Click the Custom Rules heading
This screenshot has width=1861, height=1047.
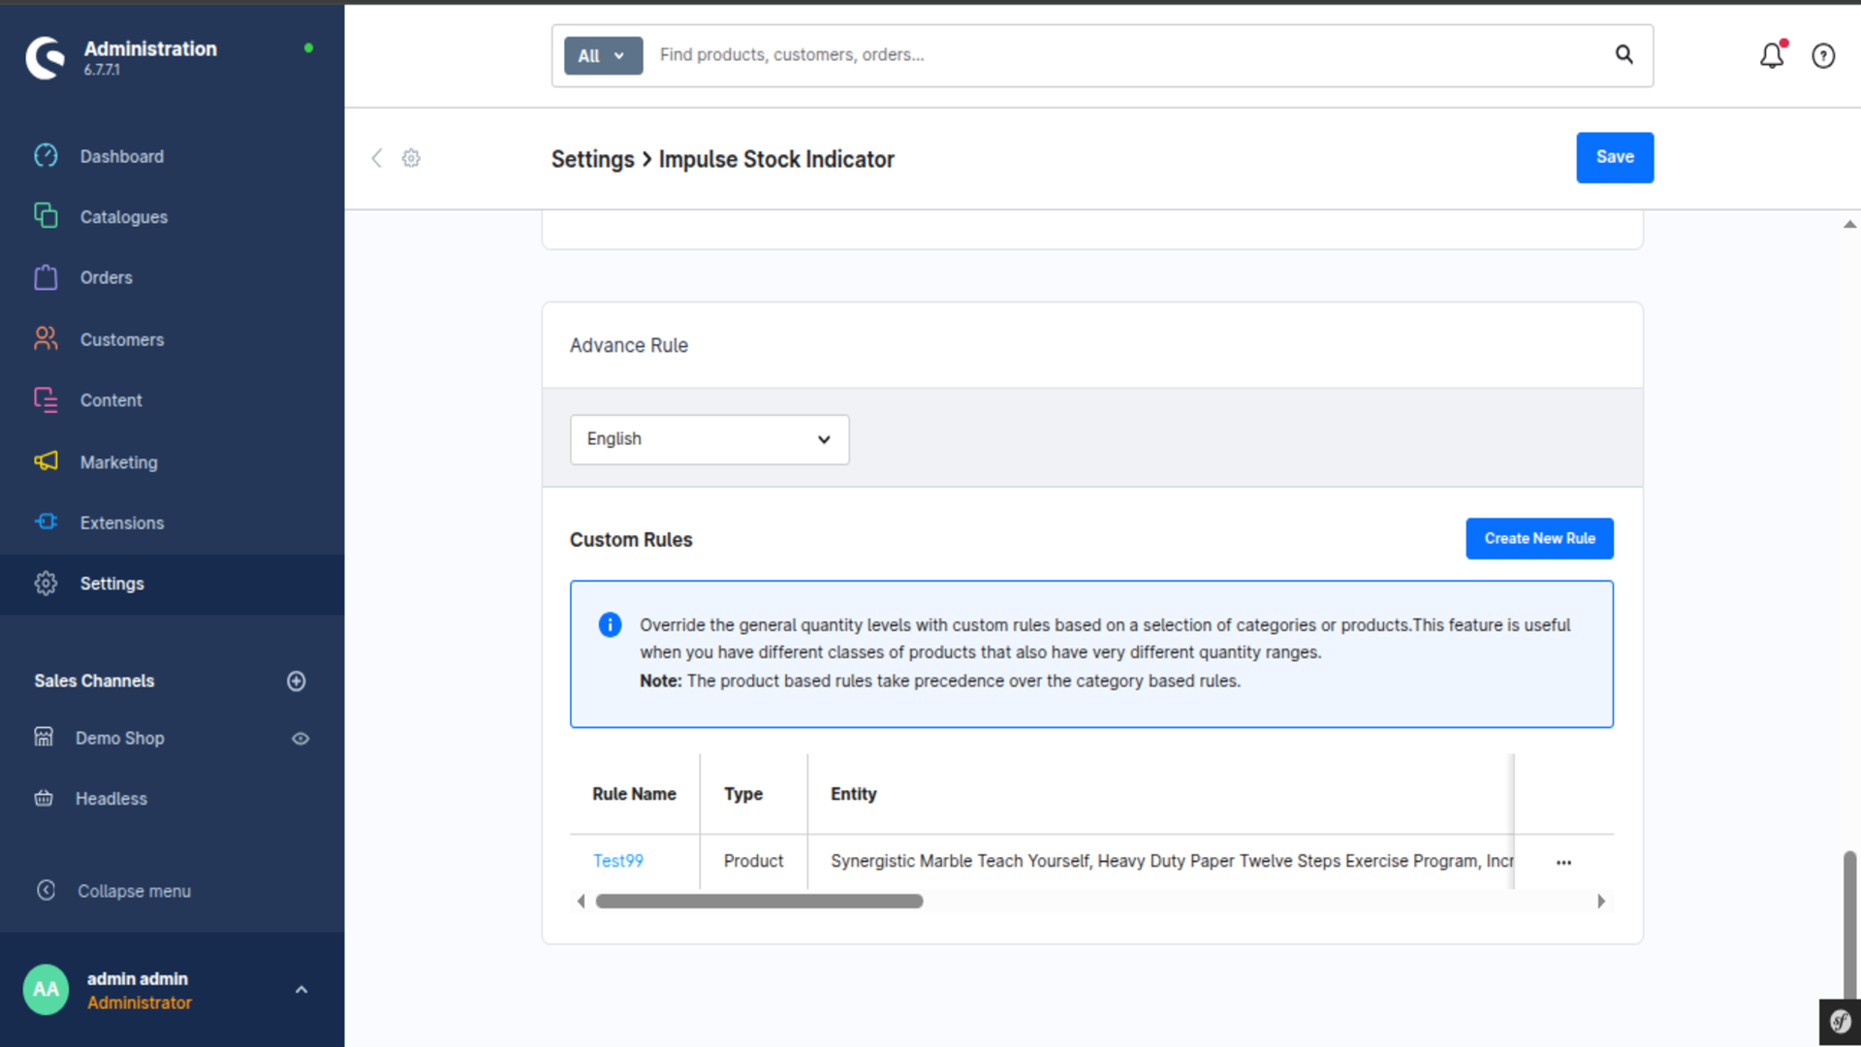[631, 539]
